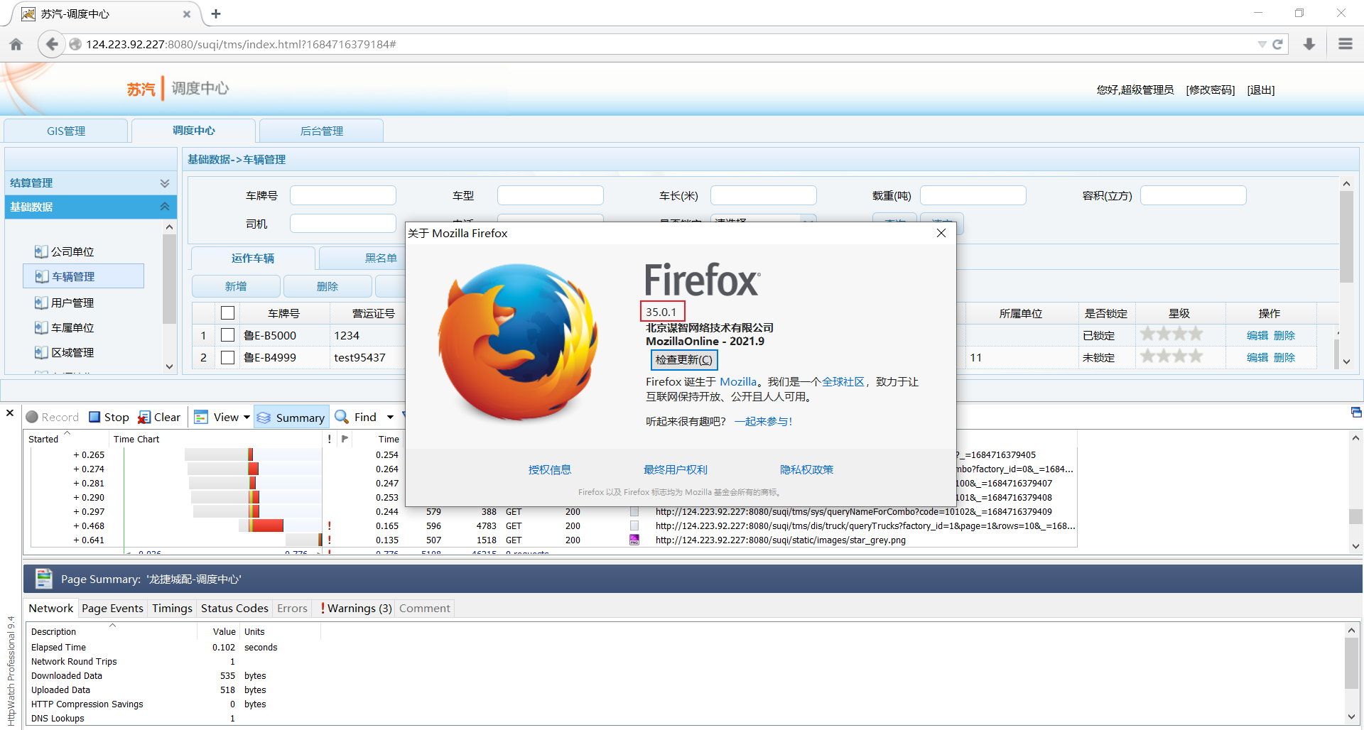Check the row for 鲁E-B4999
Image resolution: width=1364 pixels, height=730 pixels.
(x=227, y=357)
